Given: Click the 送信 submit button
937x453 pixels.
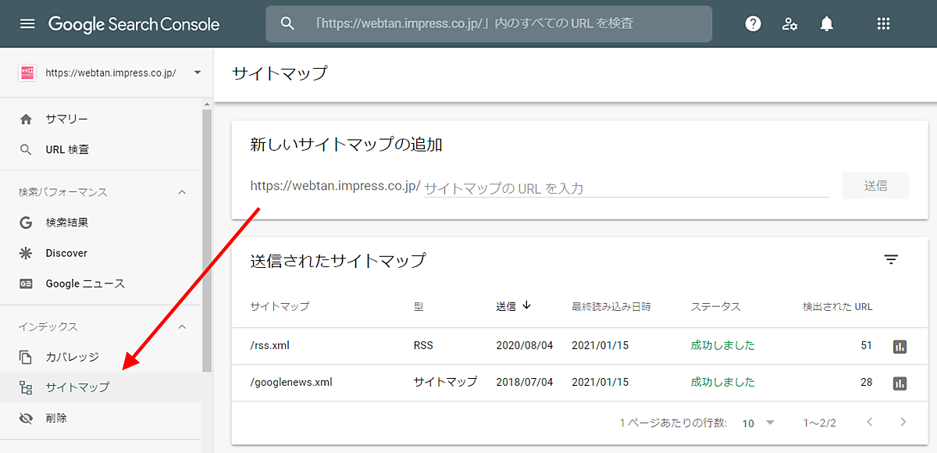Looking at the screenshot, I should (x=875, y=186).
